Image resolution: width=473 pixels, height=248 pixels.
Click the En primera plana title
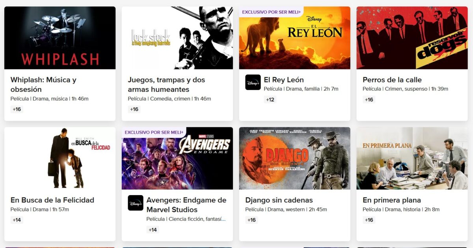(391, 200)
